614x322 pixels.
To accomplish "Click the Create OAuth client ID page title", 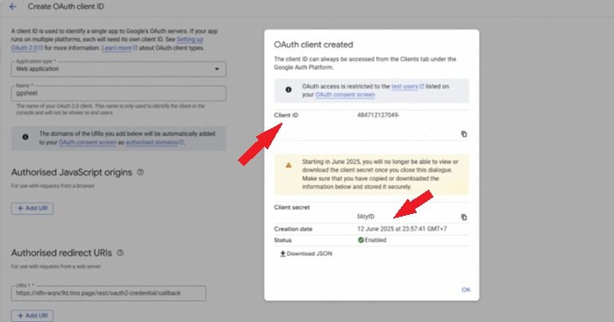I will point(66,7).
